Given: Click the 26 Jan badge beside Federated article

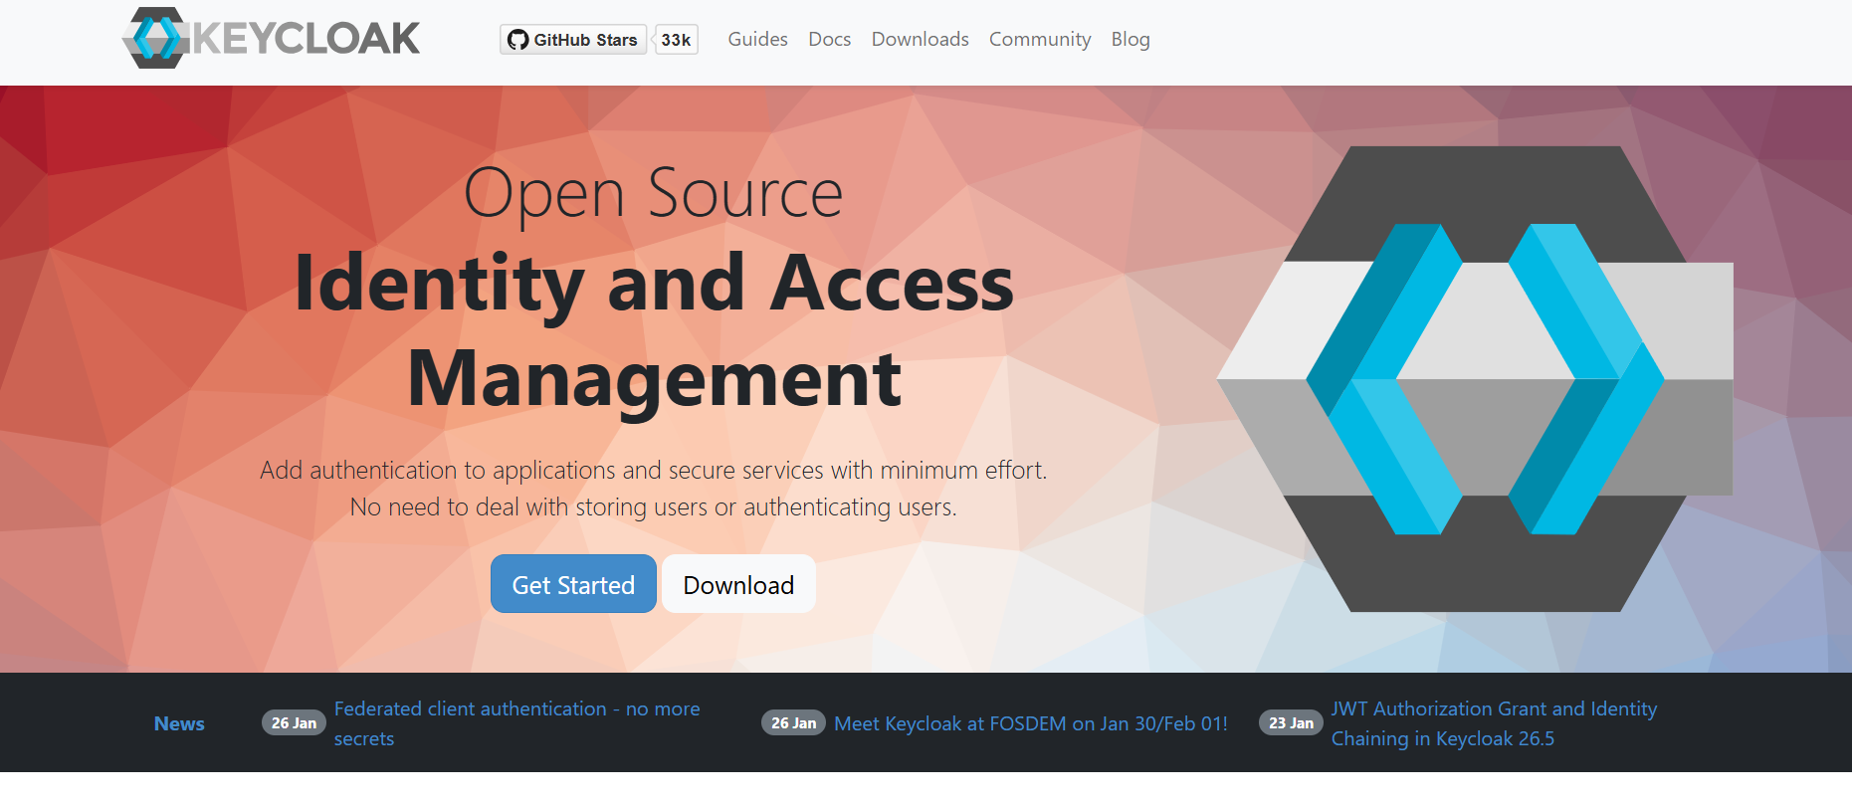Looking at the screenshot, I should (294, 723).
